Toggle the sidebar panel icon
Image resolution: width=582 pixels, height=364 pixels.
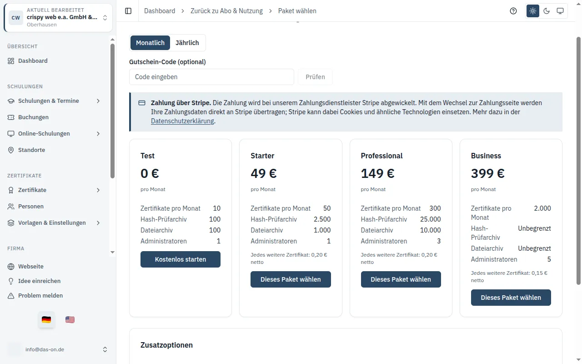point(128,11)
